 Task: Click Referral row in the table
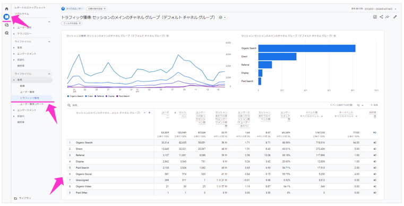click(222, 155)
